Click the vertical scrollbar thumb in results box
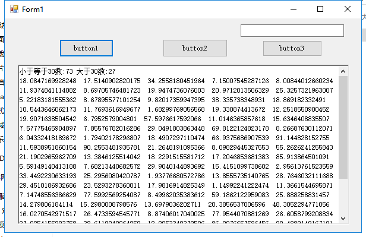 tap(343, 127)
